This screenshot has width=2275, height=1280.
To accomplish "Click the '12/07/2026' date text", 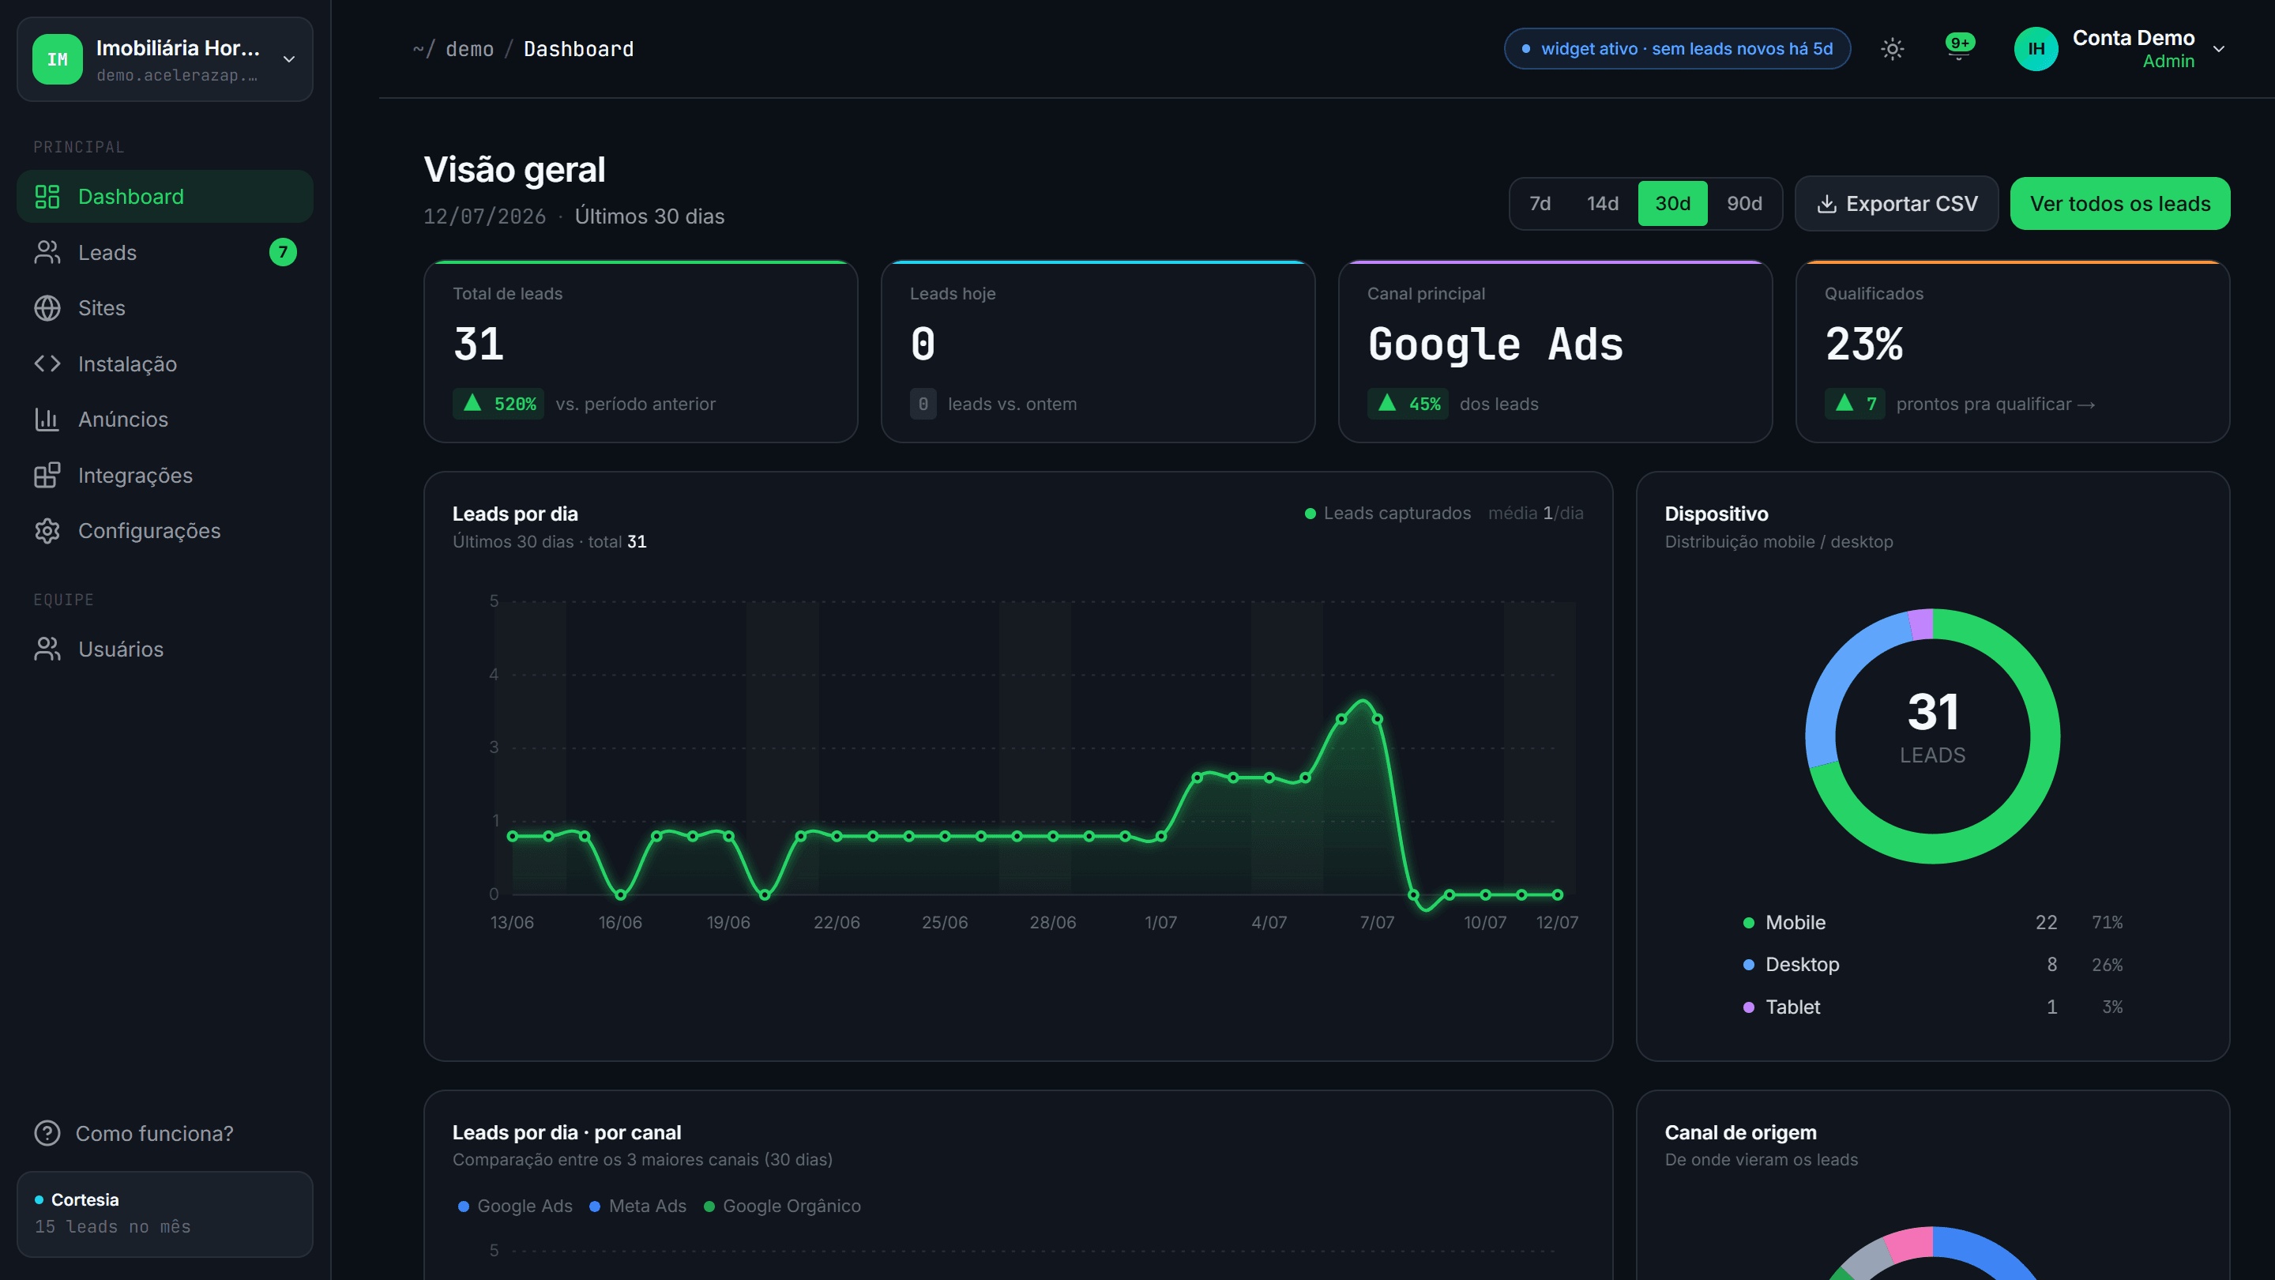I will 484,216.
